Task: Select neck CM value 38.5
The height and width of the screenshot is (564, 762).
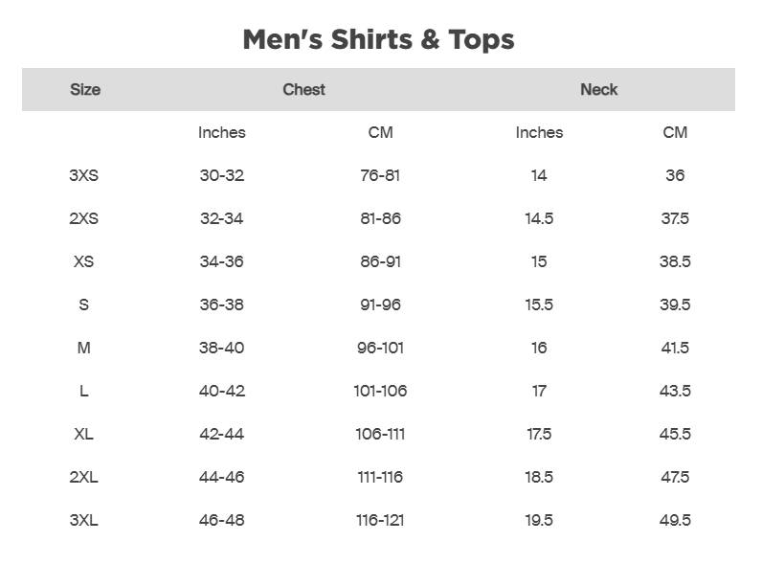Action: coord(675,261)
